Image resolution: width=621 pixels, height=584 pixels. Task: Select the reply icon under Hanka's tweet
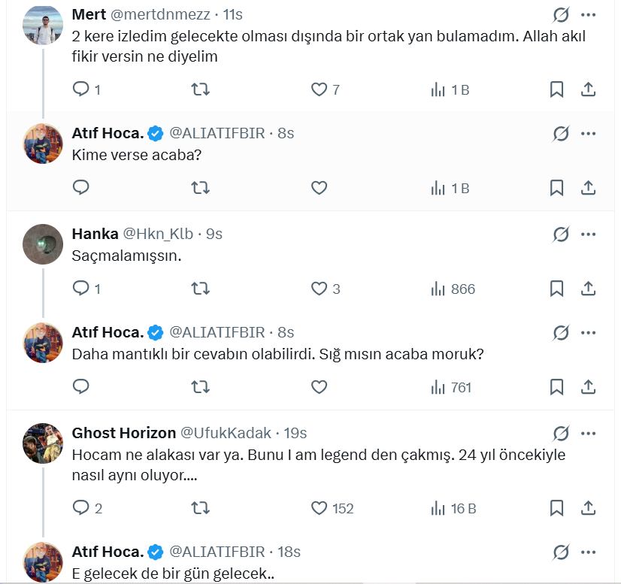click(x=81, y=289)
